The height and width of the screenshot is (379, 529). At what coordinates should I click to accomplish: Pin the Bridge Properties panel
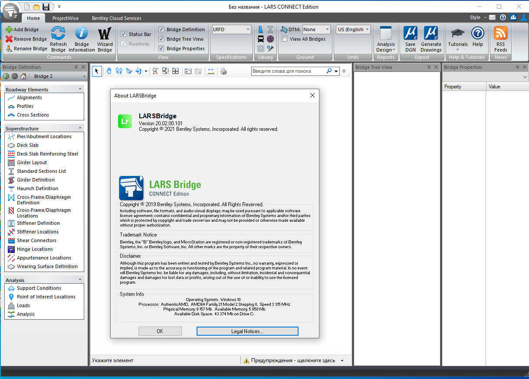[x=517, y=67]
